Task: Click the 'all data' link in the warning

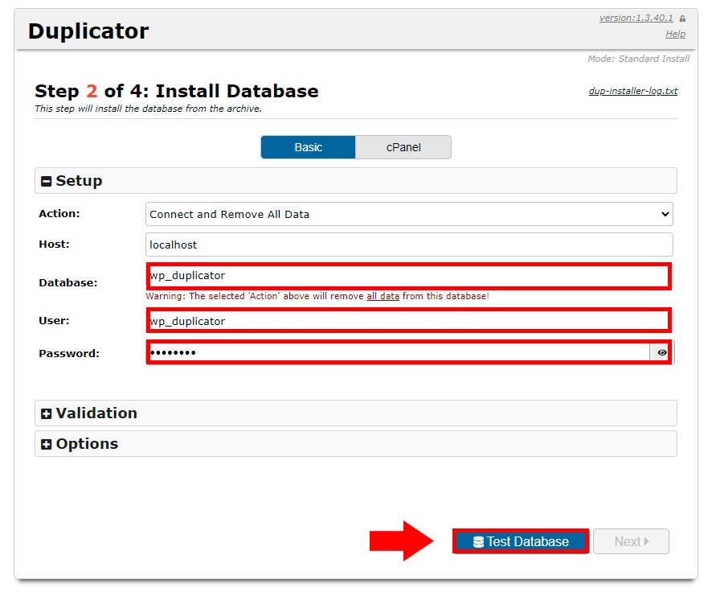Action: pos(383,296)
